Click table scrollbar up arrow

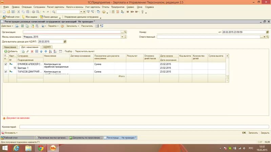tap(227, 56)
